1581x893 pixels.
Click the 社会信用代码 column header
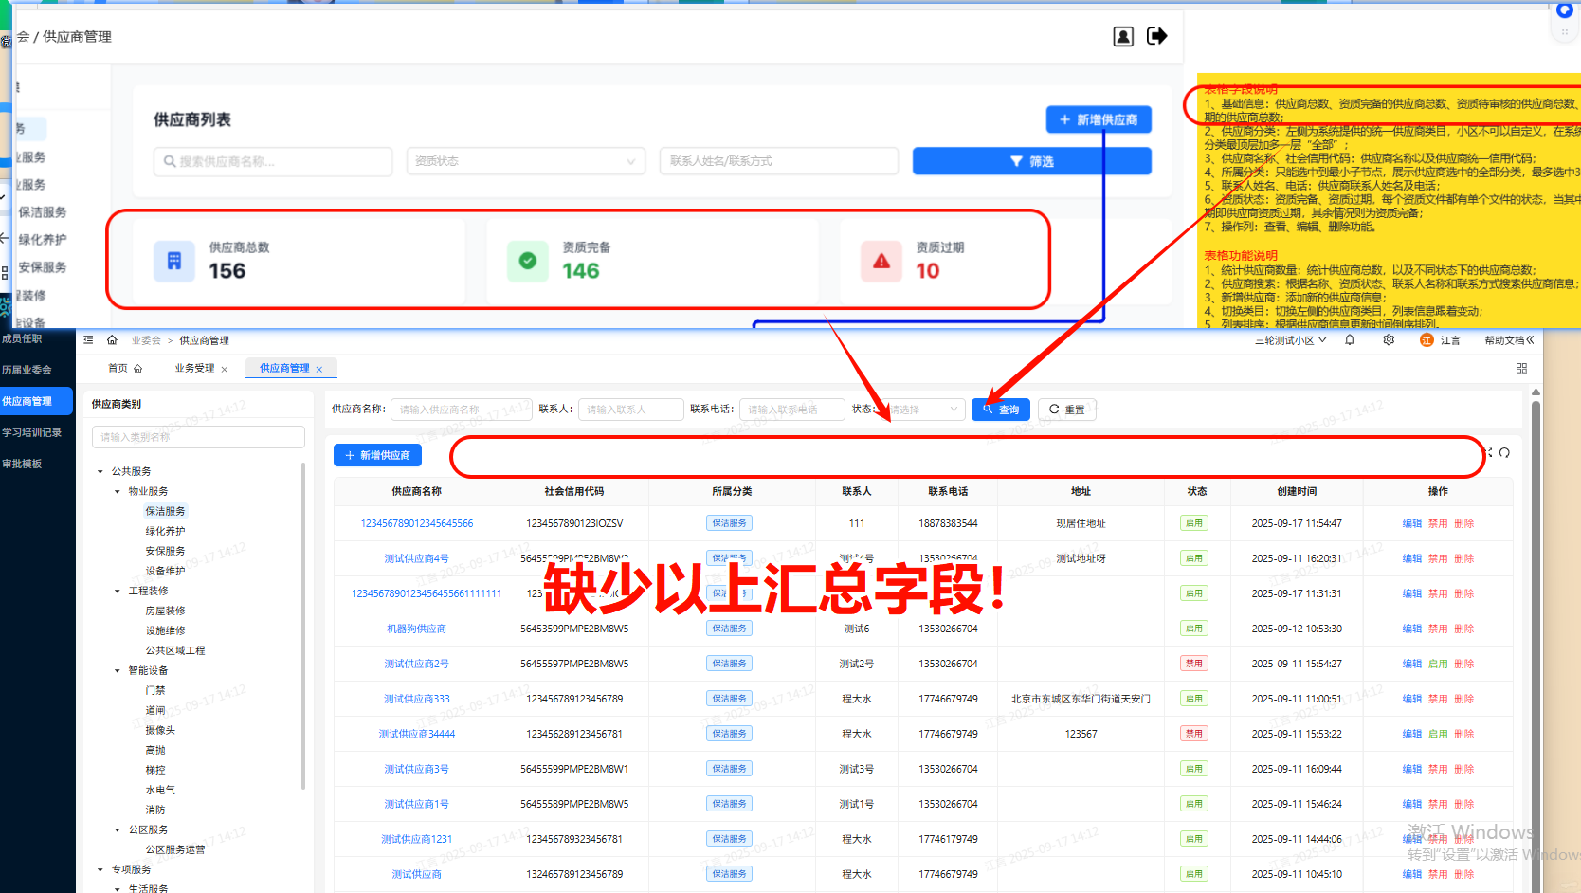574,491
